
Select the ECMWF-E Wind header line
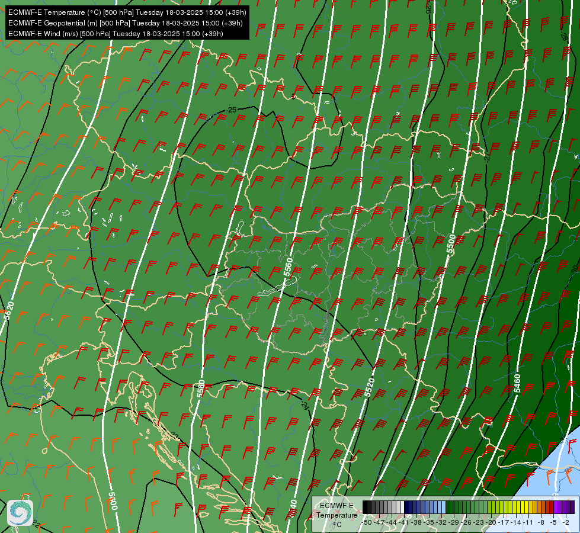click(x=116, y=34)
